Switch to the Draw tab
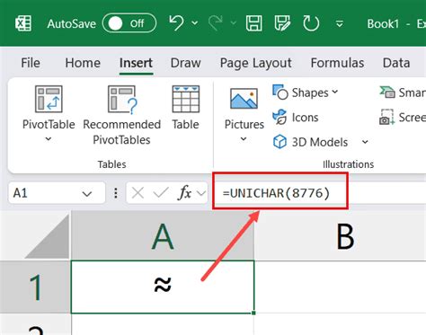This screenshot has width=426, height=335. (x=185, y=63)
